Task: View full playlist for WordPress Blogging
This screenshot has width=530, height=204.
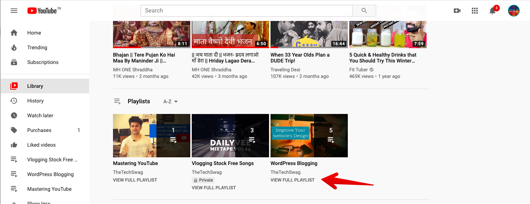Action: point(293,180)
